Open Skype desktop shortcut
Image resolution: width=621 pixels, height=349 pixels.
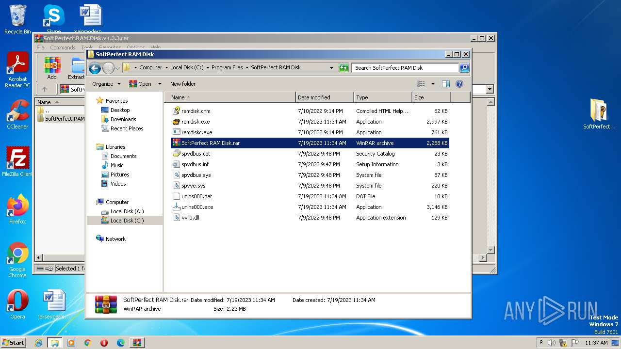click(x=53, y=18)
